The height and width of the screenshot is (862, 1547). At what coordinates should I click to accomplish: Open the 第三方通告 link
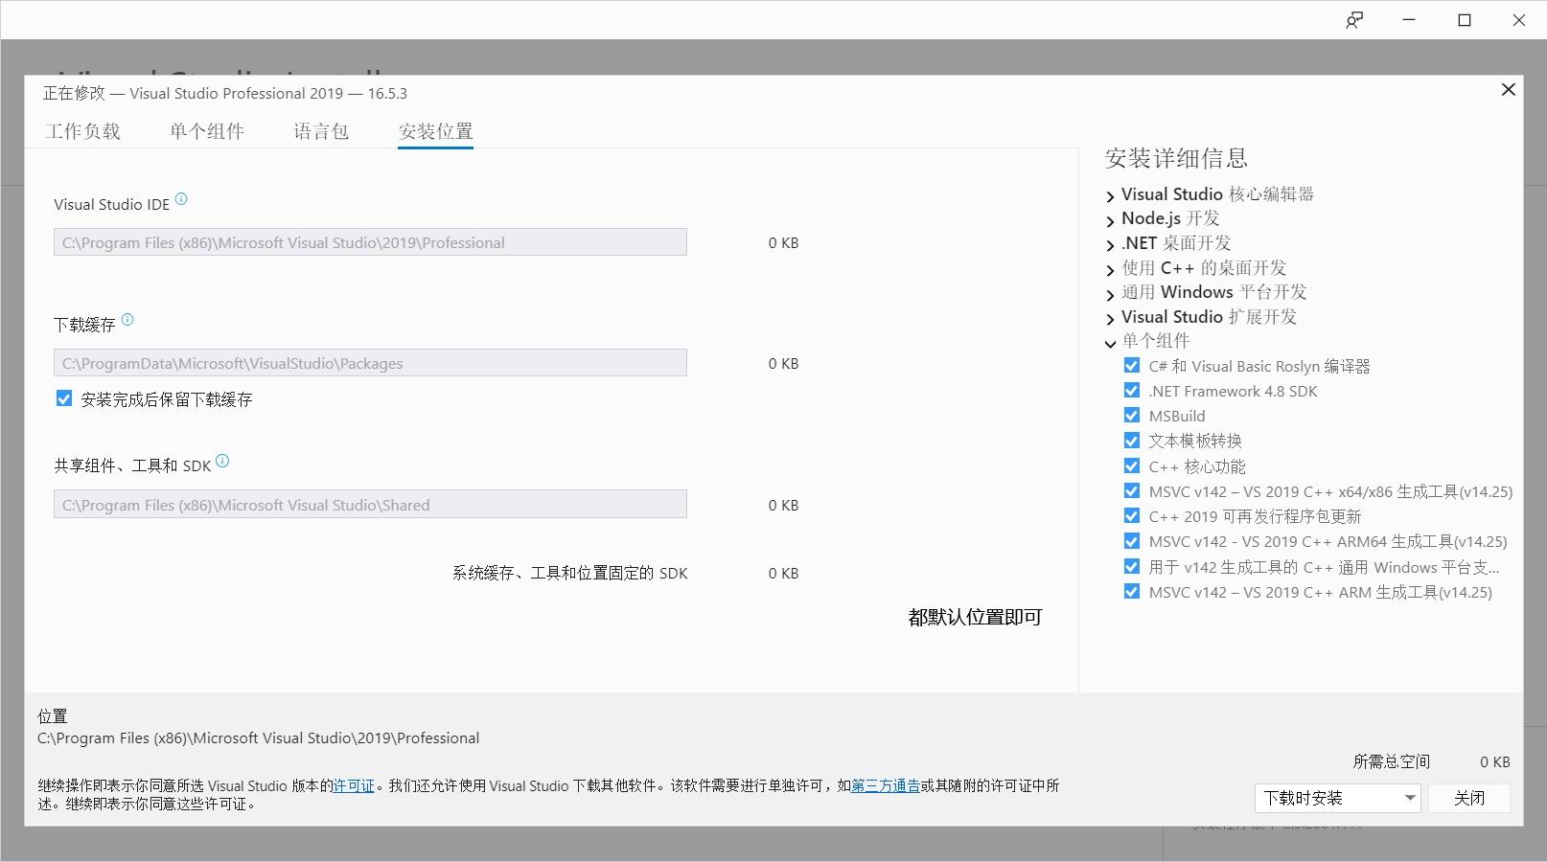tap(886, 785)
